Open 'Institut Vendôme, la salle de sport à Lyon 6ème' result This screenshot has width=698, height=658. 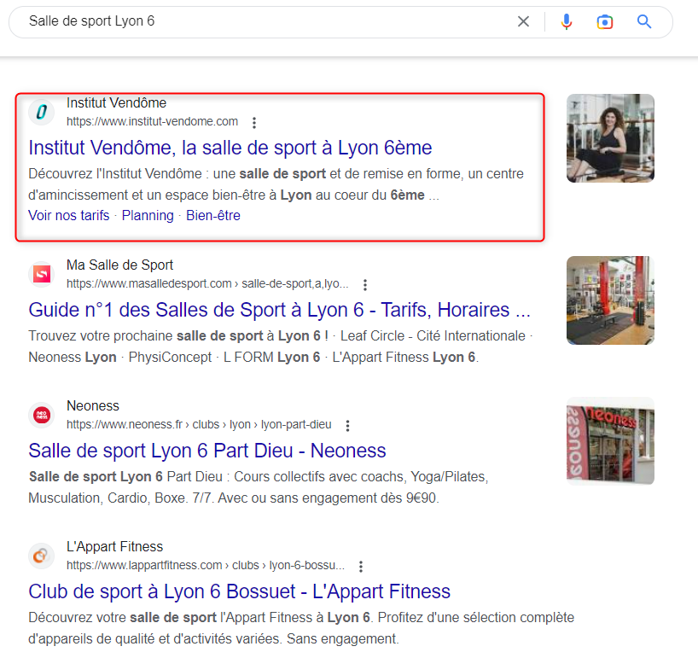230,148
